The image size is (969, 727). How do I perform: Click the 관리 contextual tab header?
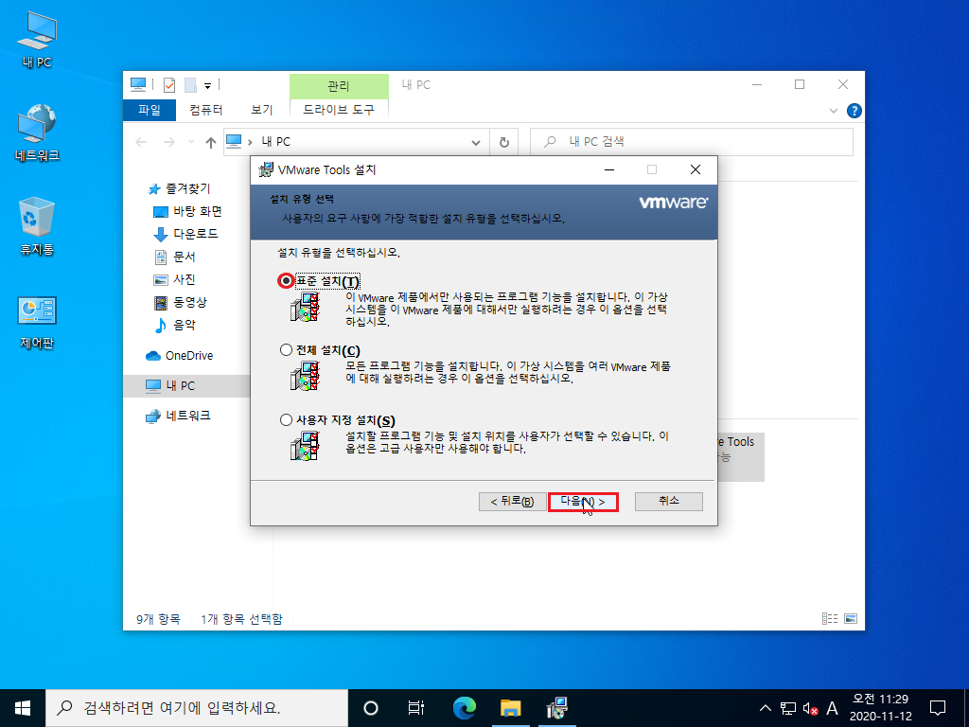click(x=339, y=86)
